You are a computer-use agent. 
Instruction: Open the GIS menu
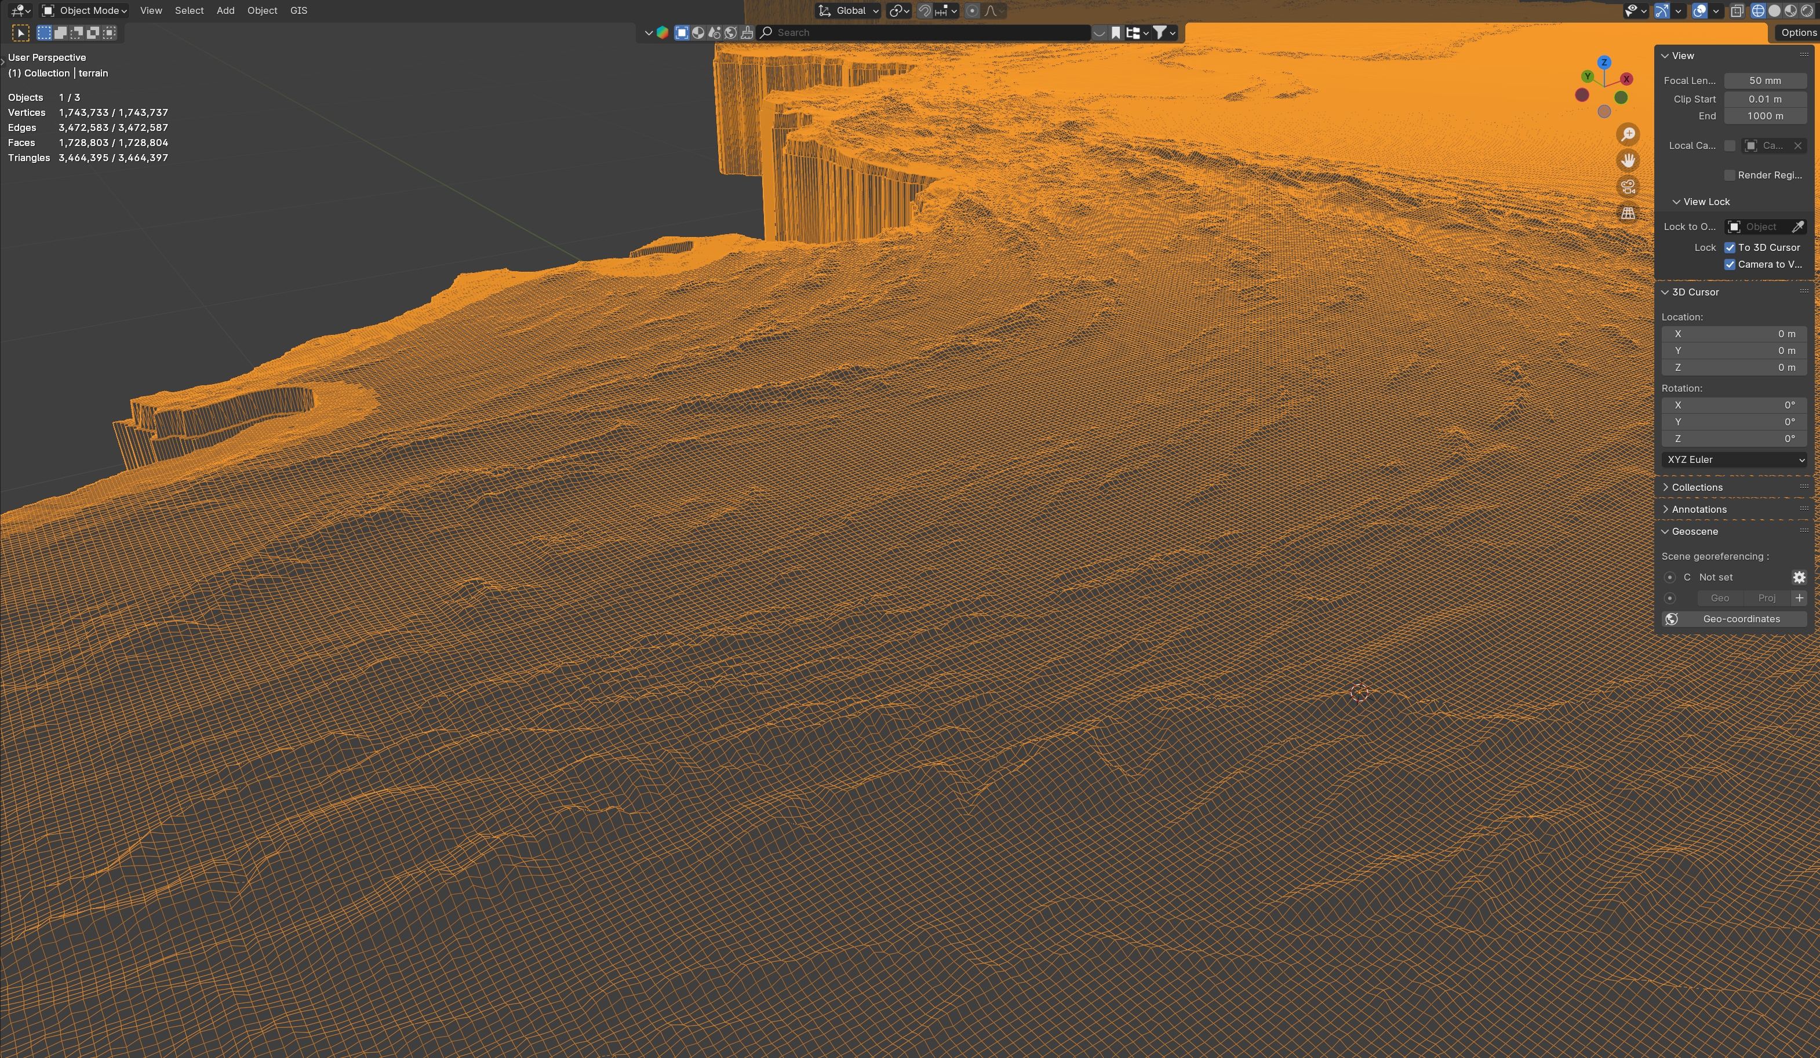coord(299,11)
